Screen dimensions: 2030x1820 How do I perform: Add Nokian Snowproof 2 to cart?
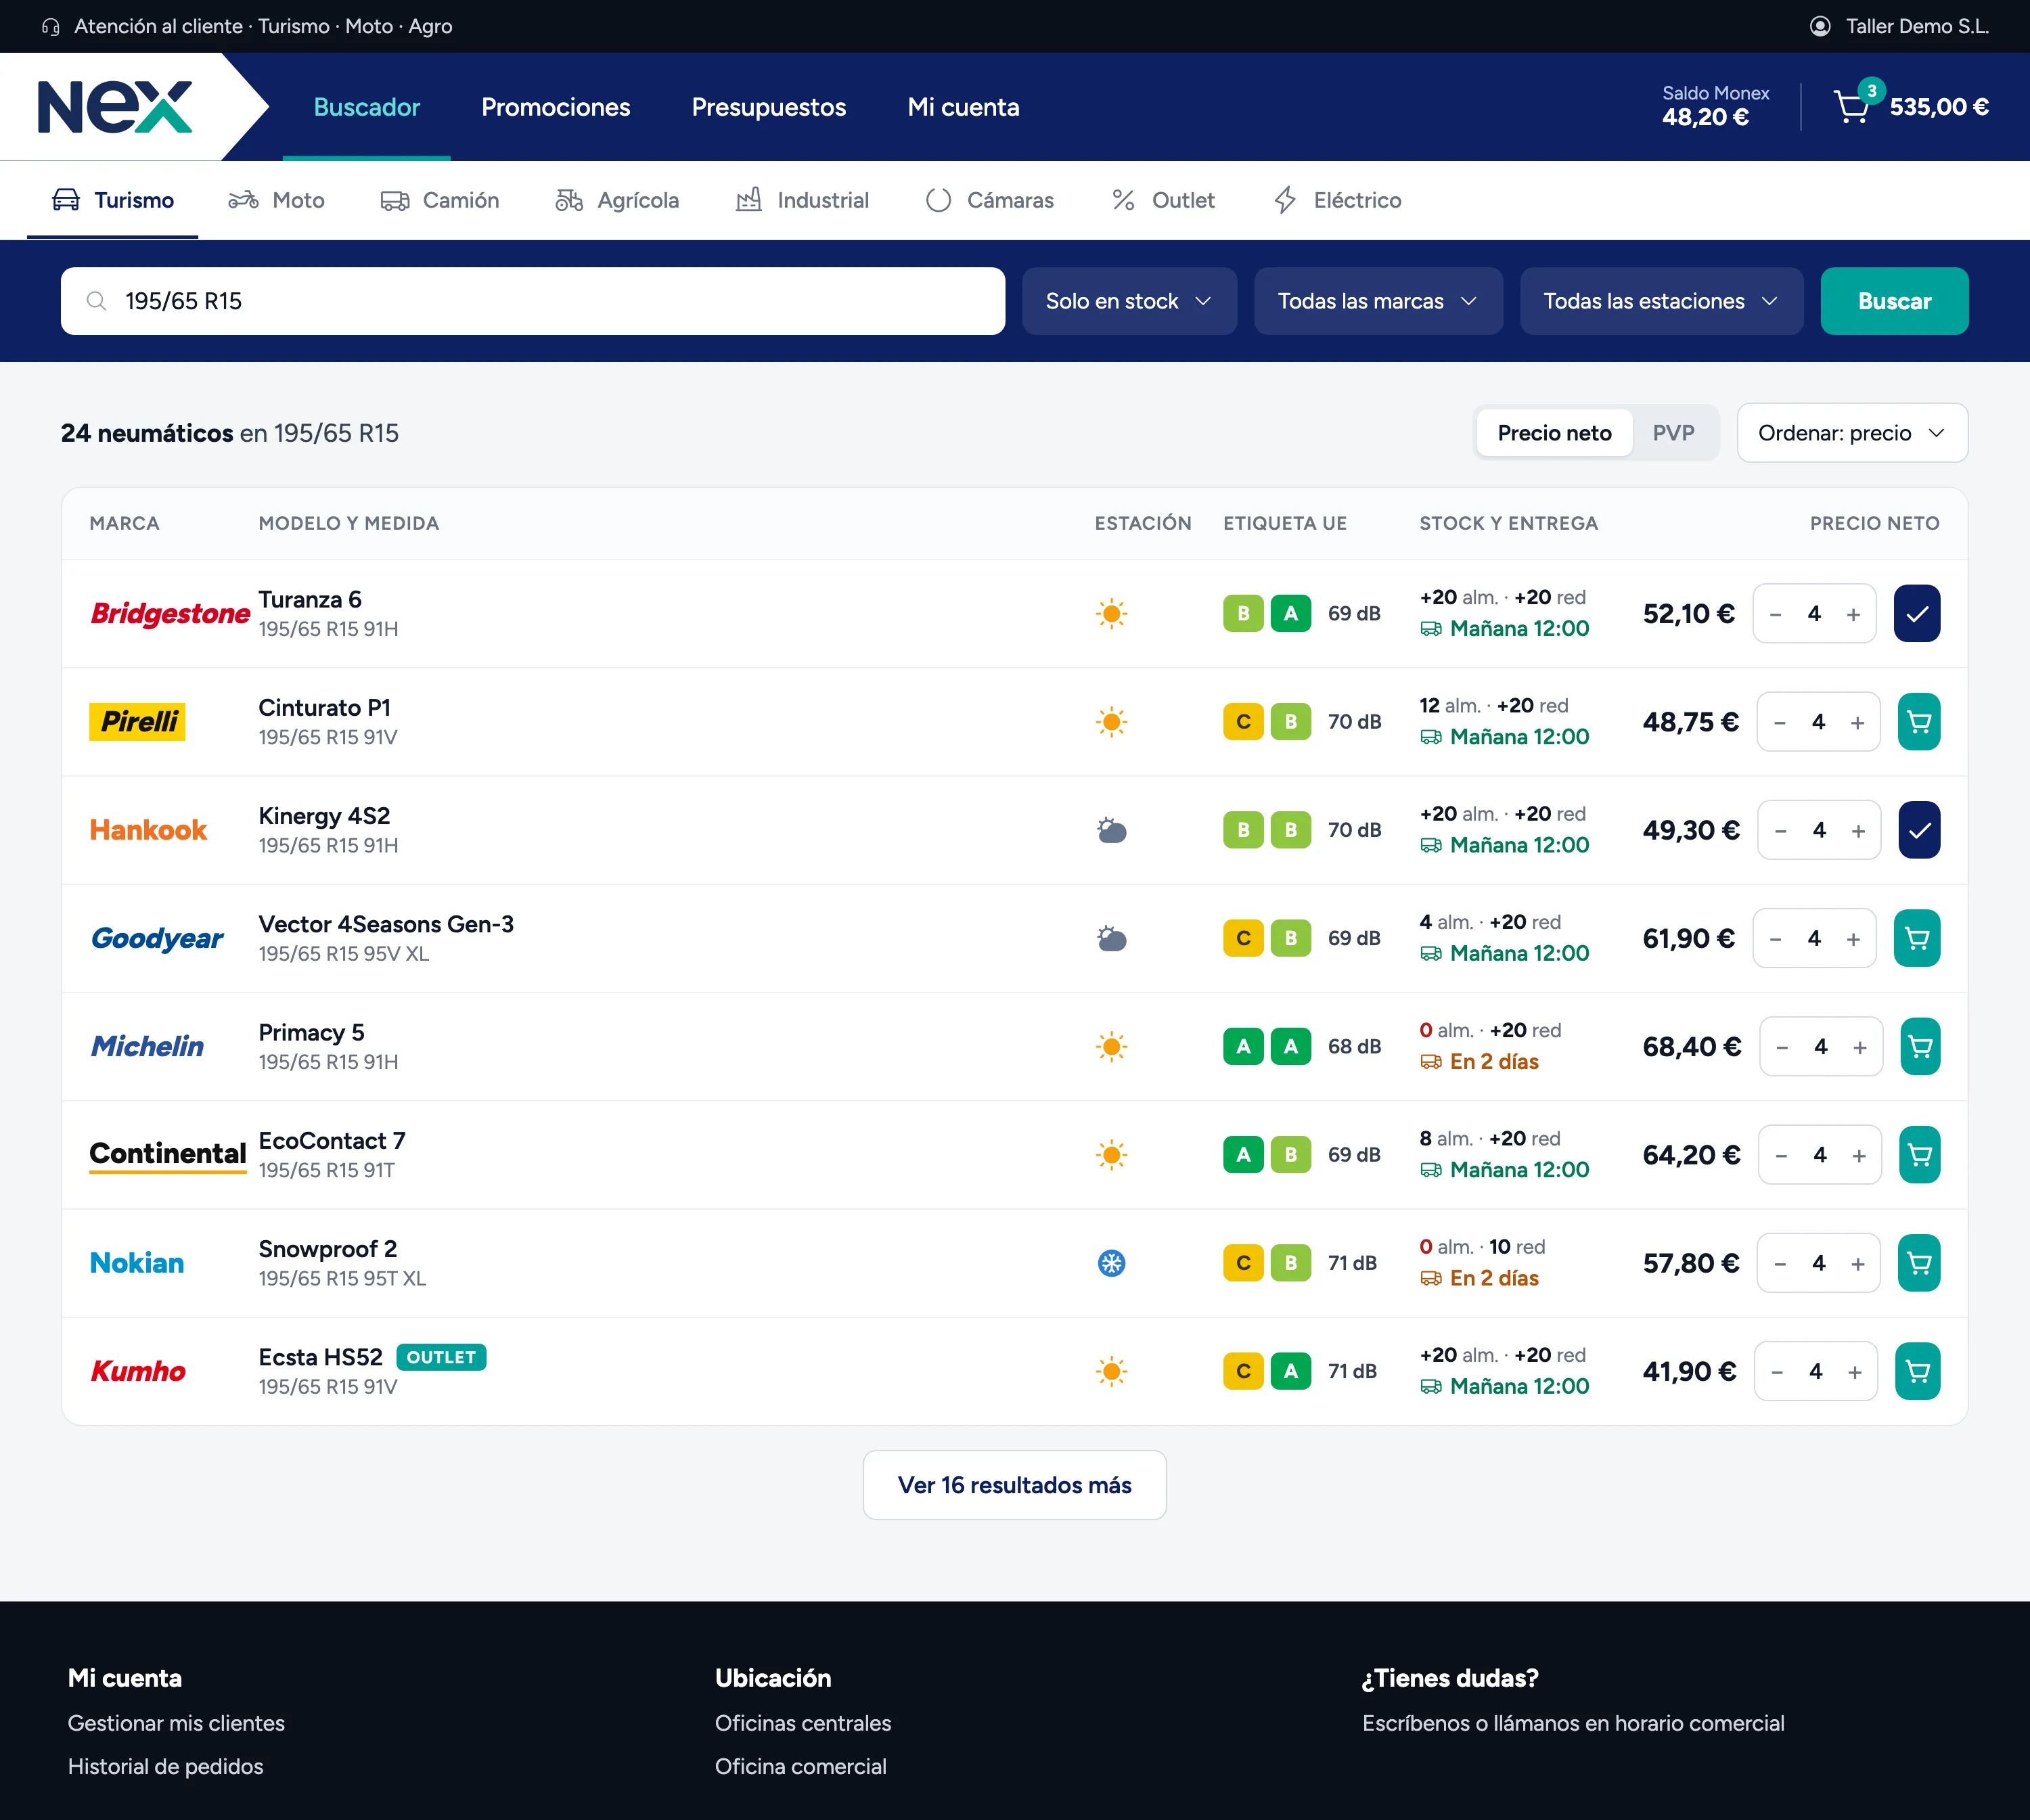coord(1918,1263)
